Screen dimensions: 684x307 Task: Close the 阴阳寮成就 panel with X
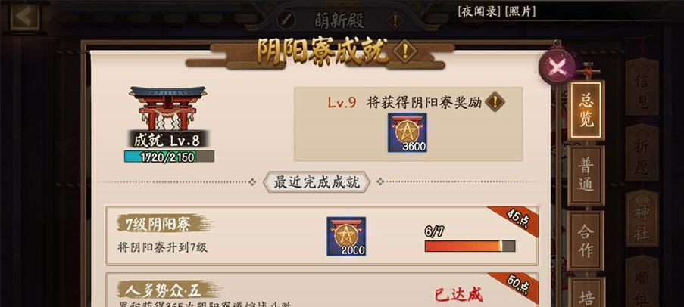pos(557,67)
